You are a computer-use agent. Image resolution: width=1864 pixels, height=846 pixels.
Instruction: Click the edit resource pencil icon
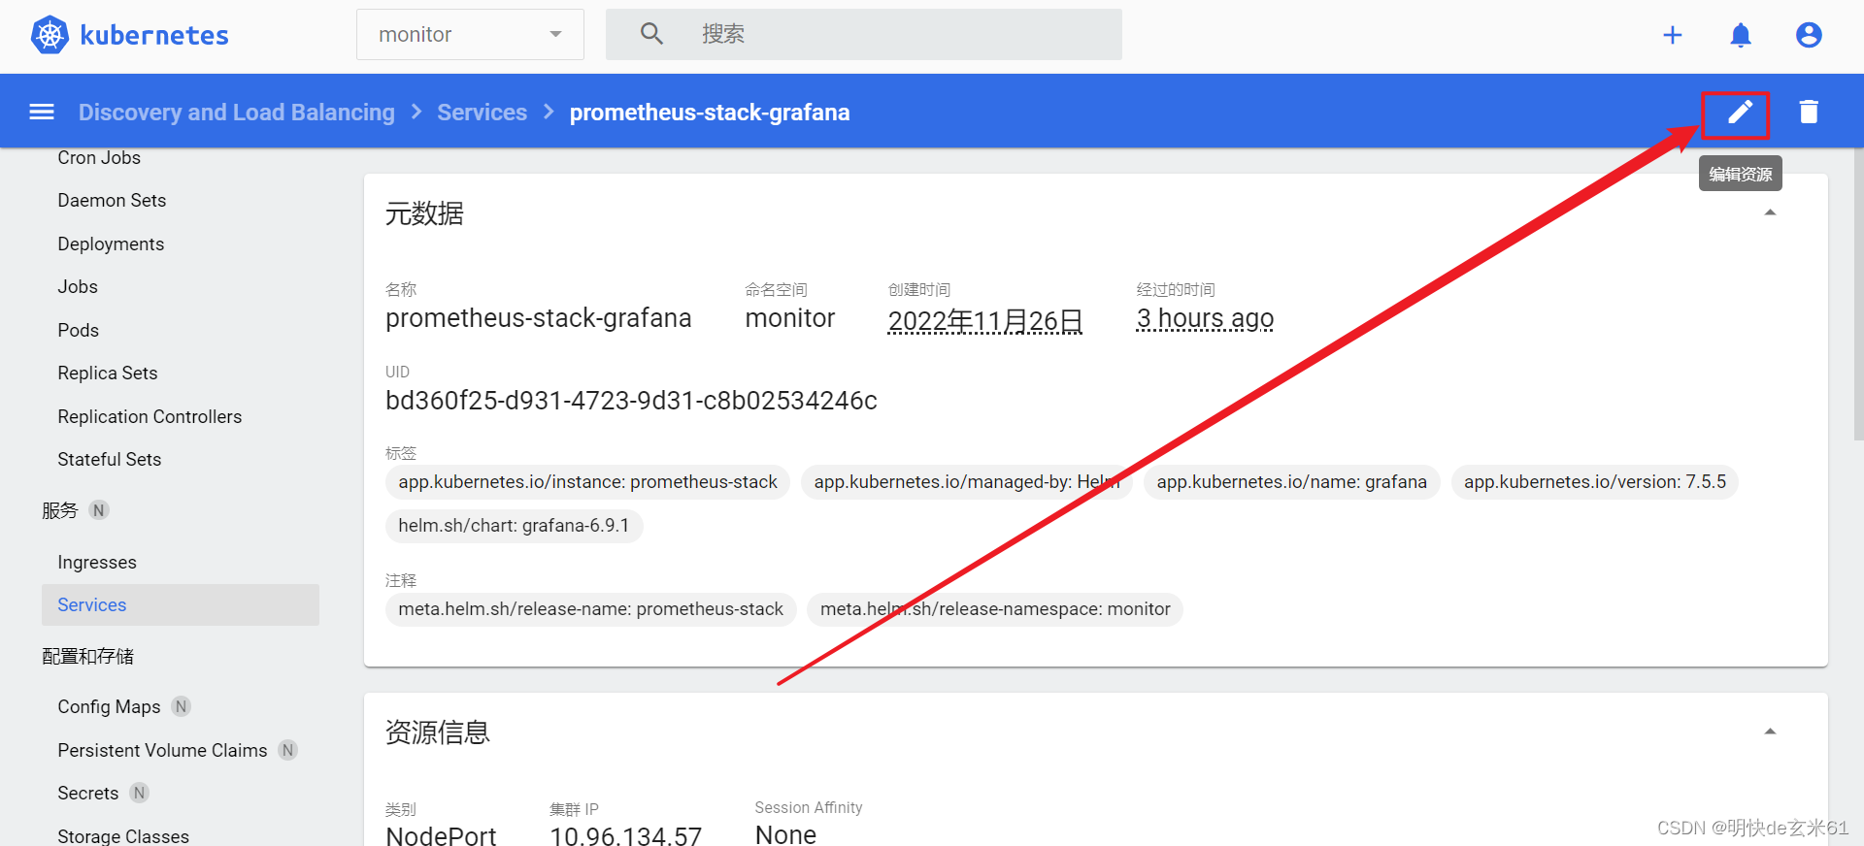coord(1740,113)
